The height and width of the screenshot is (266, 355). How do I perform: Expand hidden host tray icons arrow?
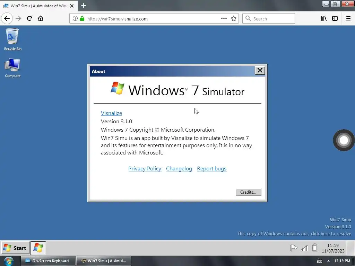pyautogui.click(x=328, y=261)
